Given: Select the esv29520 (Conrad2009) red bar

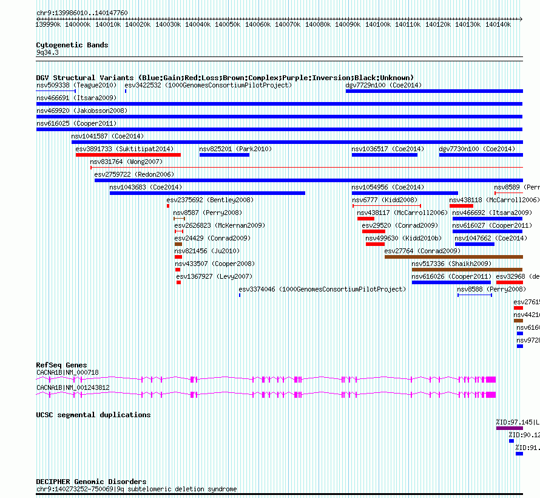Looking at the screenshot, I should 374,231.
